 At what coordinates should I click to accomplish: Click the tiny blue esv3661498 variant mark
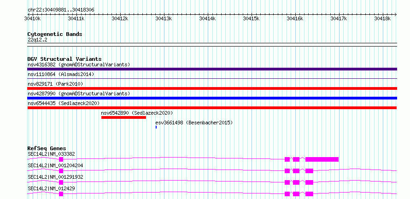point(156,127)
